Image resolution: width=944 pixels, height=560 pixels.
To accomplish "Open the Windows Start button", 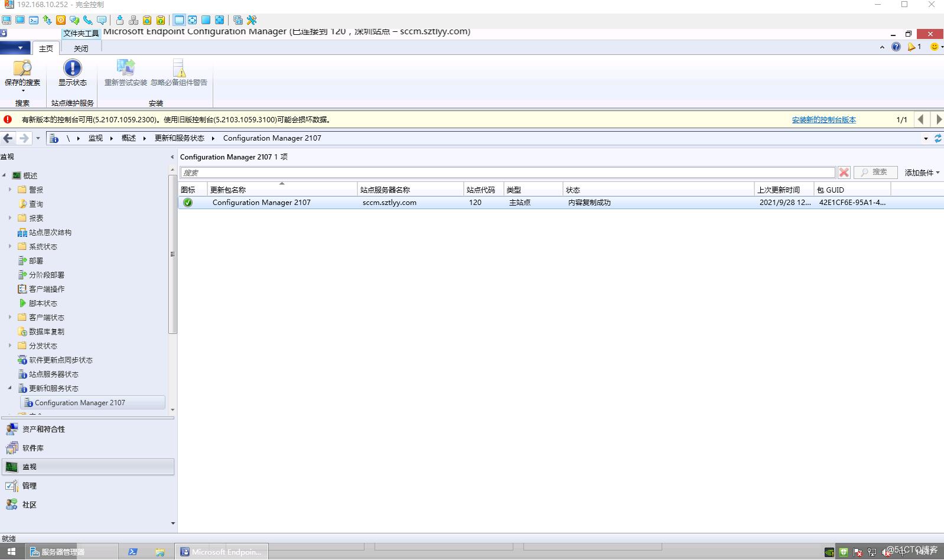I will (x=11, y=552).
